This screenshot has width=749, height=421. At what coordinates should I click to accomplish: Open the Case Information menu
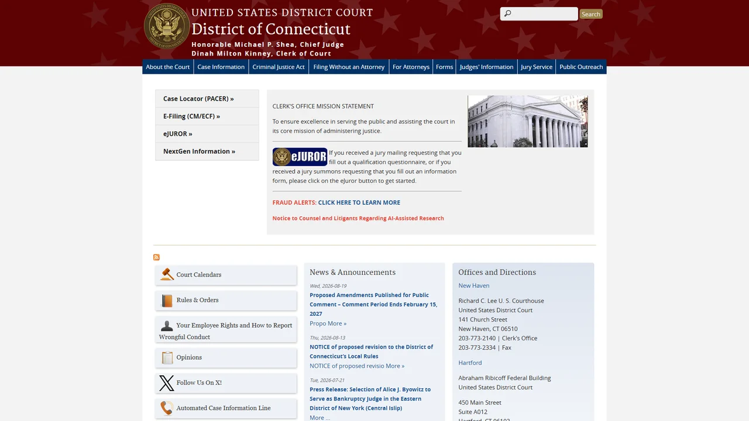click(x=221, y=67)
